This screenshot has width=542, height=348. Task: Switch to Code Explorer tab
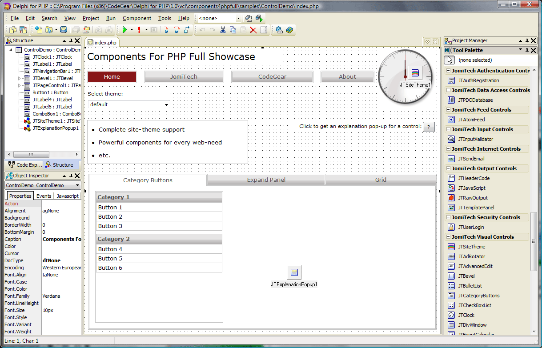coord(24,165)
